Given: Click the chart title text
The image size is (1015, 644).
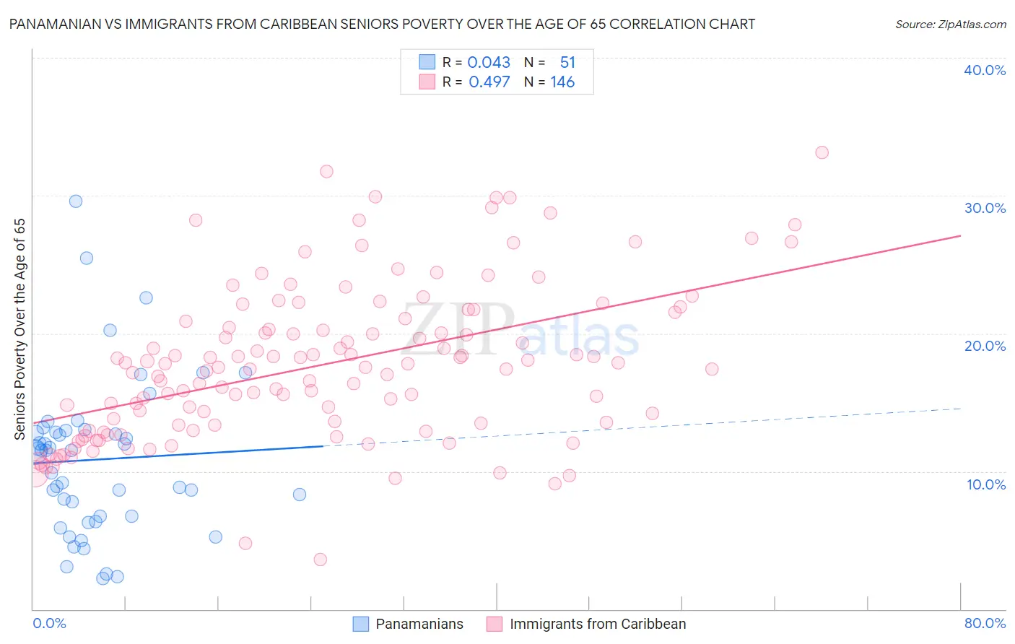Looking at the screenshot, I should [382, 24].
